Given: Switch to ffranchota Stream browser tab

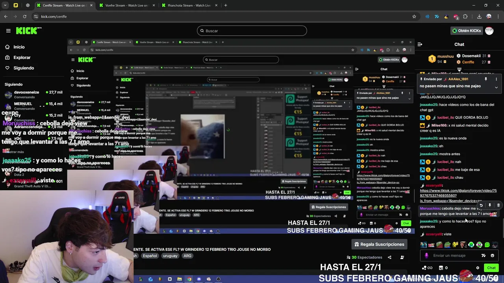Looking at the screenshot, I should (189, 6).
